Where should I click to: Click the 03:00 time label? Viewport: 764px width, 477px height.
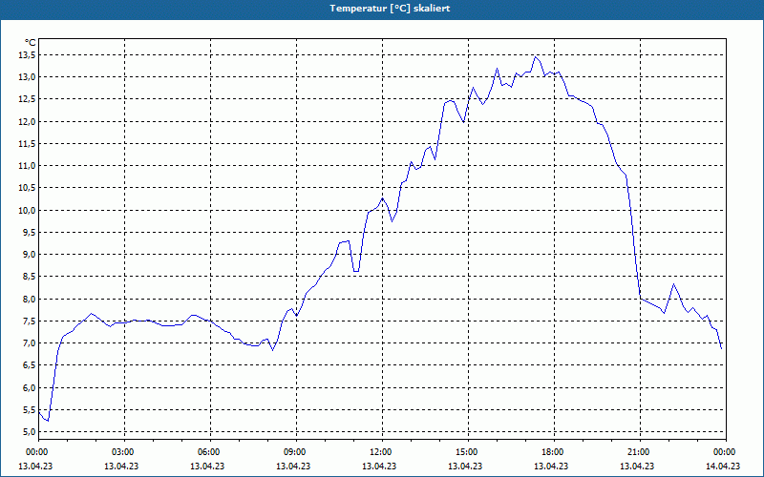click(124, 452)
